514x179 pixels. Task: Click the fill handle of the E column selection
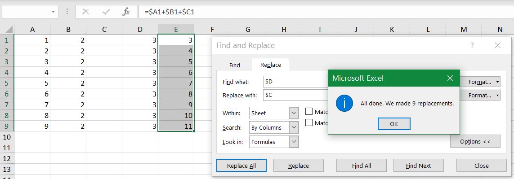pyautogui.click(x=194, y=131)
